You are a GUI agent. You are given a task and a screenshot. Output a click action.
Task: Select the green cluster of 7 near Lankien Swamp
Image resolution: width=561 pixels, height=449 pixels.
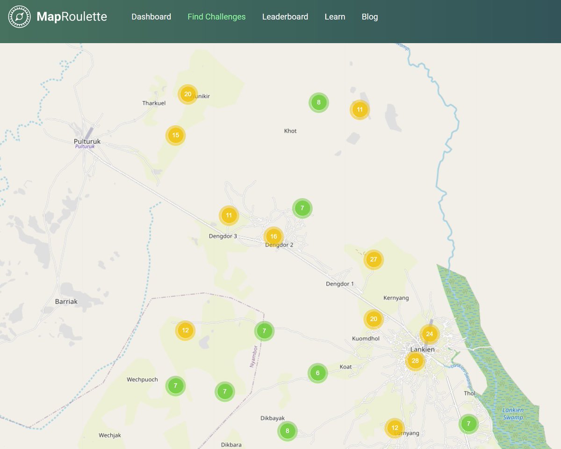[468, 424]
